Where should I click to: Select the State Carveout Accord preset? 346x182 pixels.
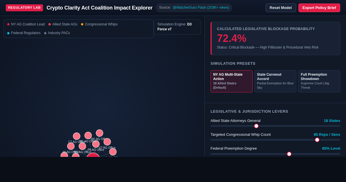tap(275, 81)
